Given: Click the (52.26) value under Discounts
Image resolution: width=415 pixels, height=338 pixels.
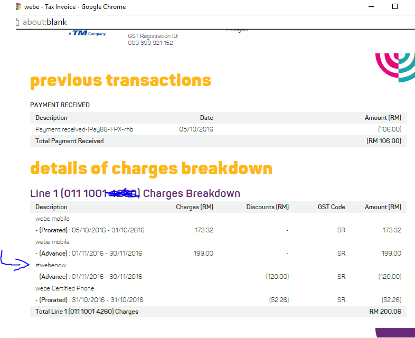Looking at the screenshot, I should (x=279, y=300).
